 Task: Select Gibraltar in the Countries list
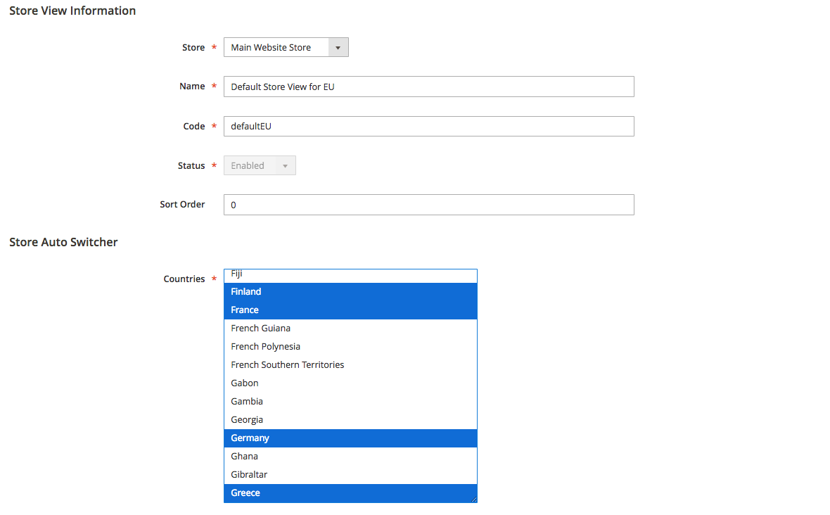350,474
